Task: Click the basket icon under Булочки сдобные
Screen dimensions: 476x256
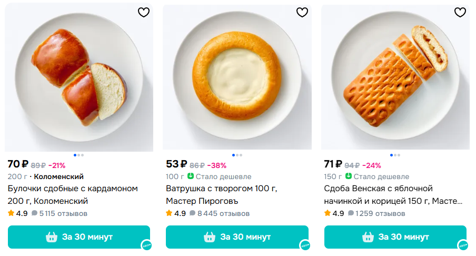Action: pos(52,237)
